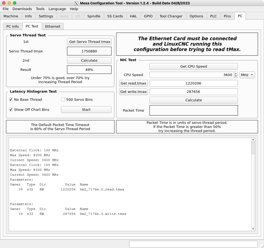
Task: Click the Get Servo Thread tmax button
Action: pyautogui.click(x=89, y=42)
